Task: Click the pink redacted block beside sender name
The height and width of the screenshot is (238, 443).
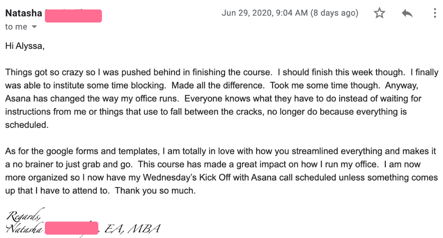Action: click(x=73, y=16)
